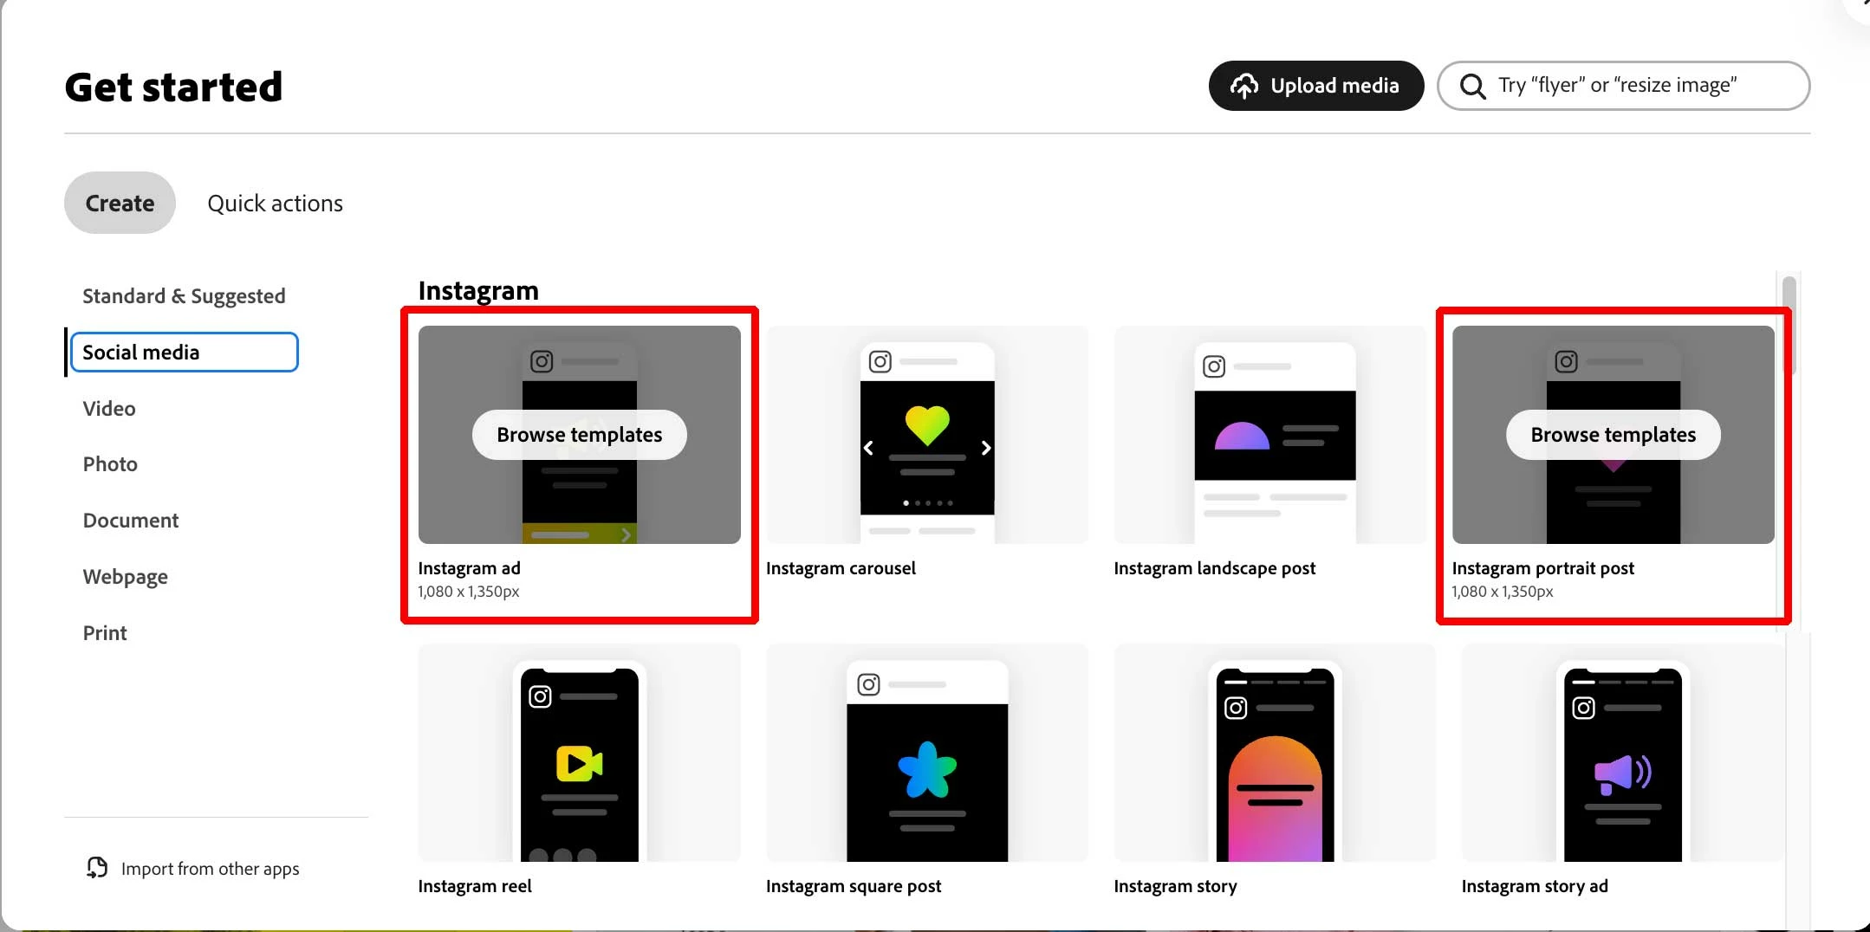Open the Instagram reel thumbnail
This screenshot has width=1870, height=932.
(579, 753)
